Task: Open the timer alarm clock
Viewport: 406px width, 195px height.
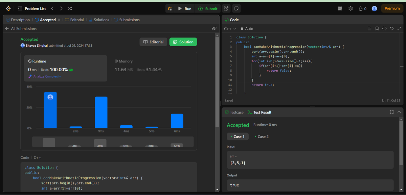Action: 226,8
